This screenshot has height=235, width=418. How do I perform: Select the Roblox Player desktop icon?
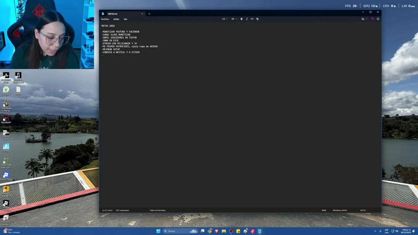coord(6,176)
